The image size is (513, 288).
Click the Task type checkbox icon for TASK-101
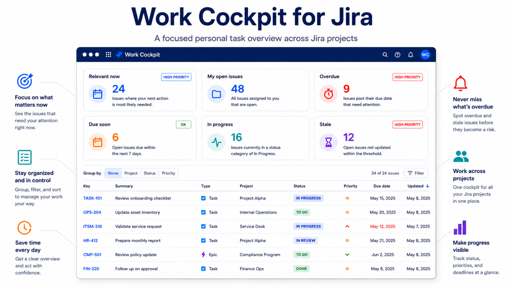pos(203,198)
